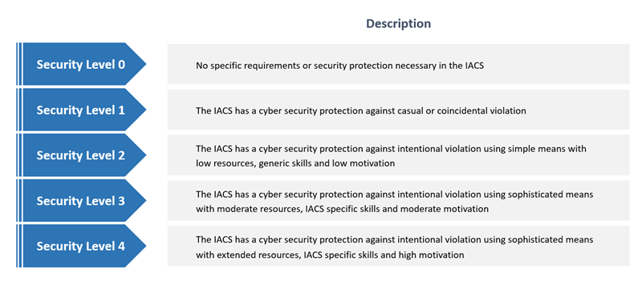Select the Security Level 3 arrow label
Image resolution: width=642 pixels, height=293 pixels.
(81, 201)
